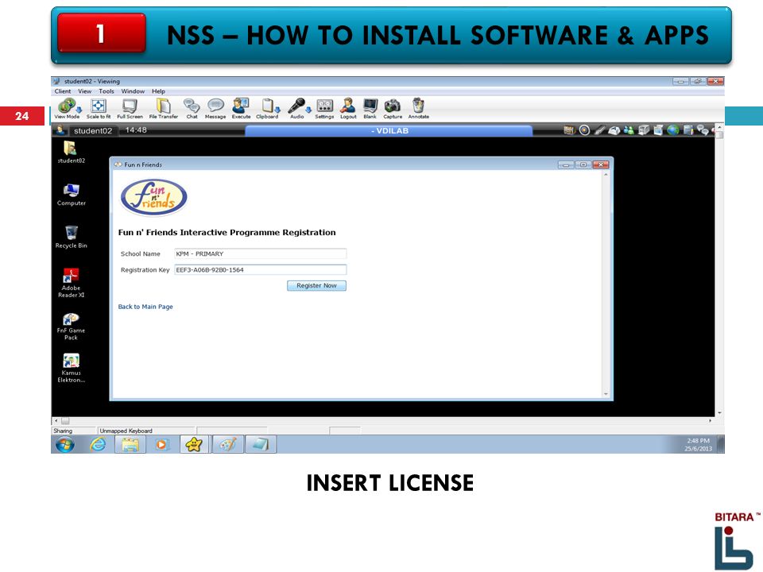Blank the student screen via Blank icon
This screenshot has width=763, height=572.
370,109
